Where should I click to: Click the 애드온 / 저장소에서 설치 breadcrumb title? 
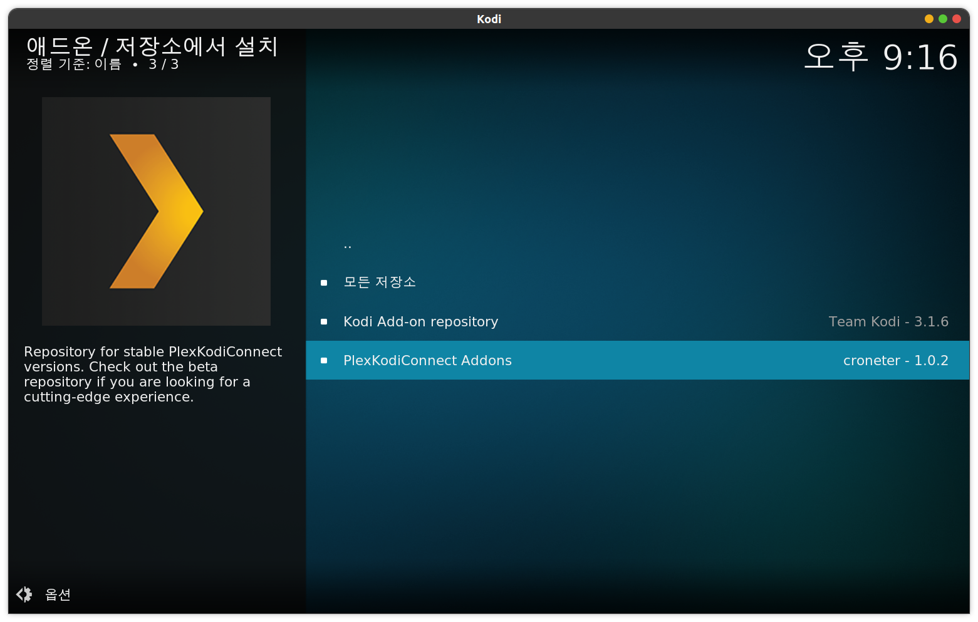click(x=152, y=46)
